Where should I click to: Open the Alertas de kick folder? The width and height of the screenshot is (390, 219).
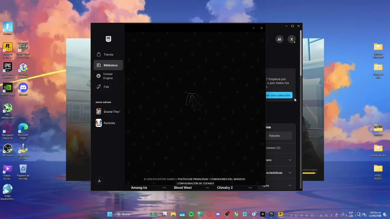tap(378, 70)
